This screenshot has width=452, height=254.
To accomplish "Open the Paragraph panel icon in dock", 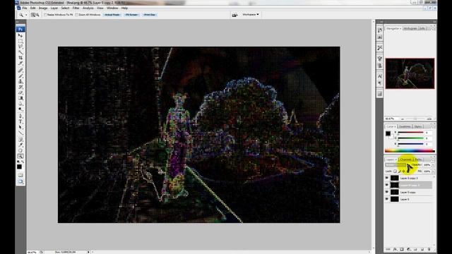I will 380,83.
